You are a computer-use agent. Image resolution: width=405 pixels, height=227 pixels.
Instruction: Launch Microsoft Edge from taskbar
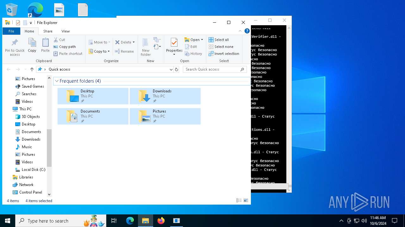[130, 221]
